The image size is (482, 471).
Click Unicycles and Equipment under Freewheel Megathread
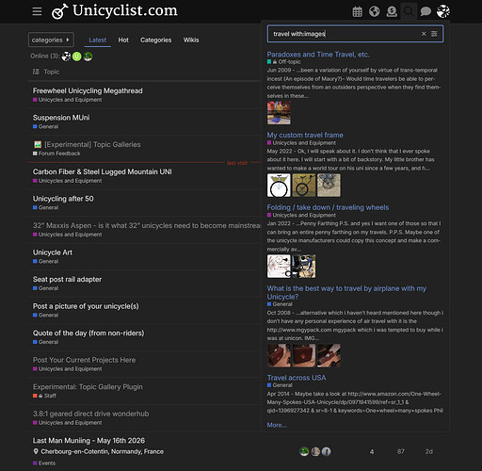[x=67, y=100]
